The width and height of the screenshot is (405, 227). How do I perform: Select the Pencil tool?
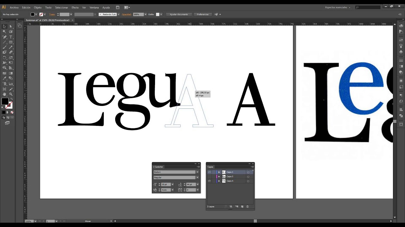(x=11, y=47)
